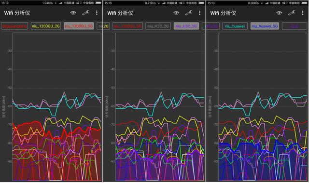Toggle the eye view icon in middle panel
Image resolution: width=309 pixels, height=183 pixels.
(176, 13)
